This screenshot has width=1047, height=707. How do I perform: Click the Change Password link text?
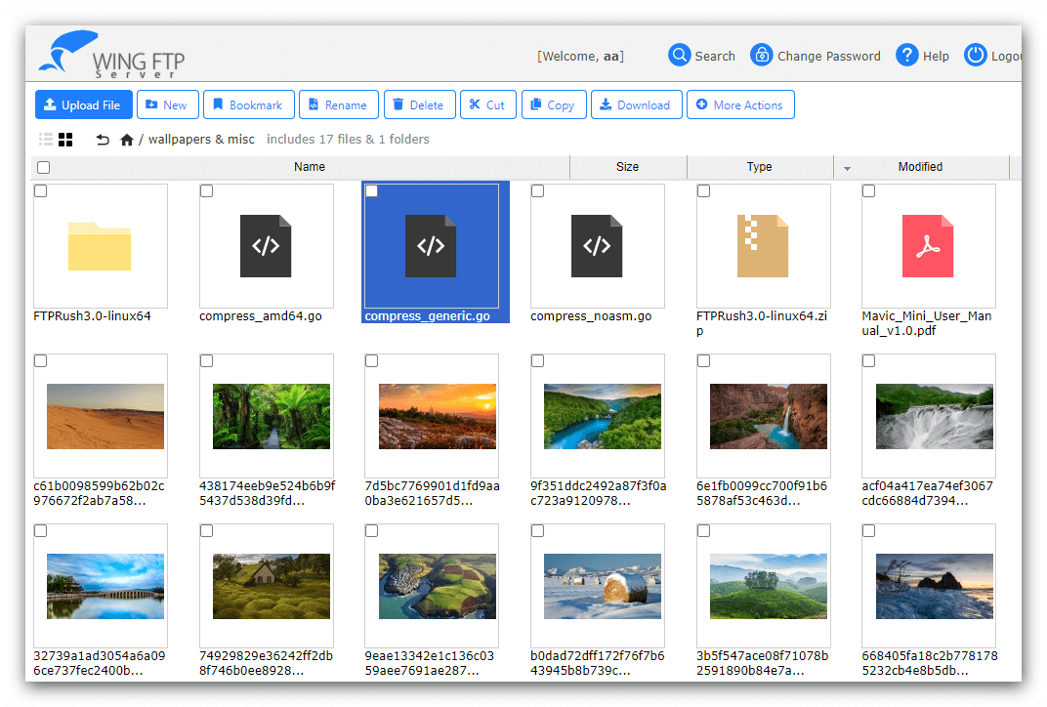tap(828, 56)
